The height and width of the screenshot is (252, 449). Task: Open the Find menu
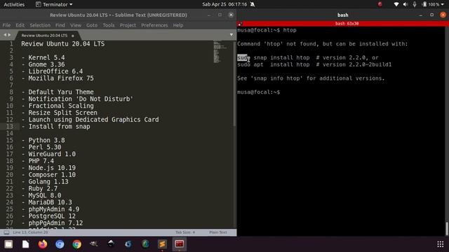click(60, 25)
